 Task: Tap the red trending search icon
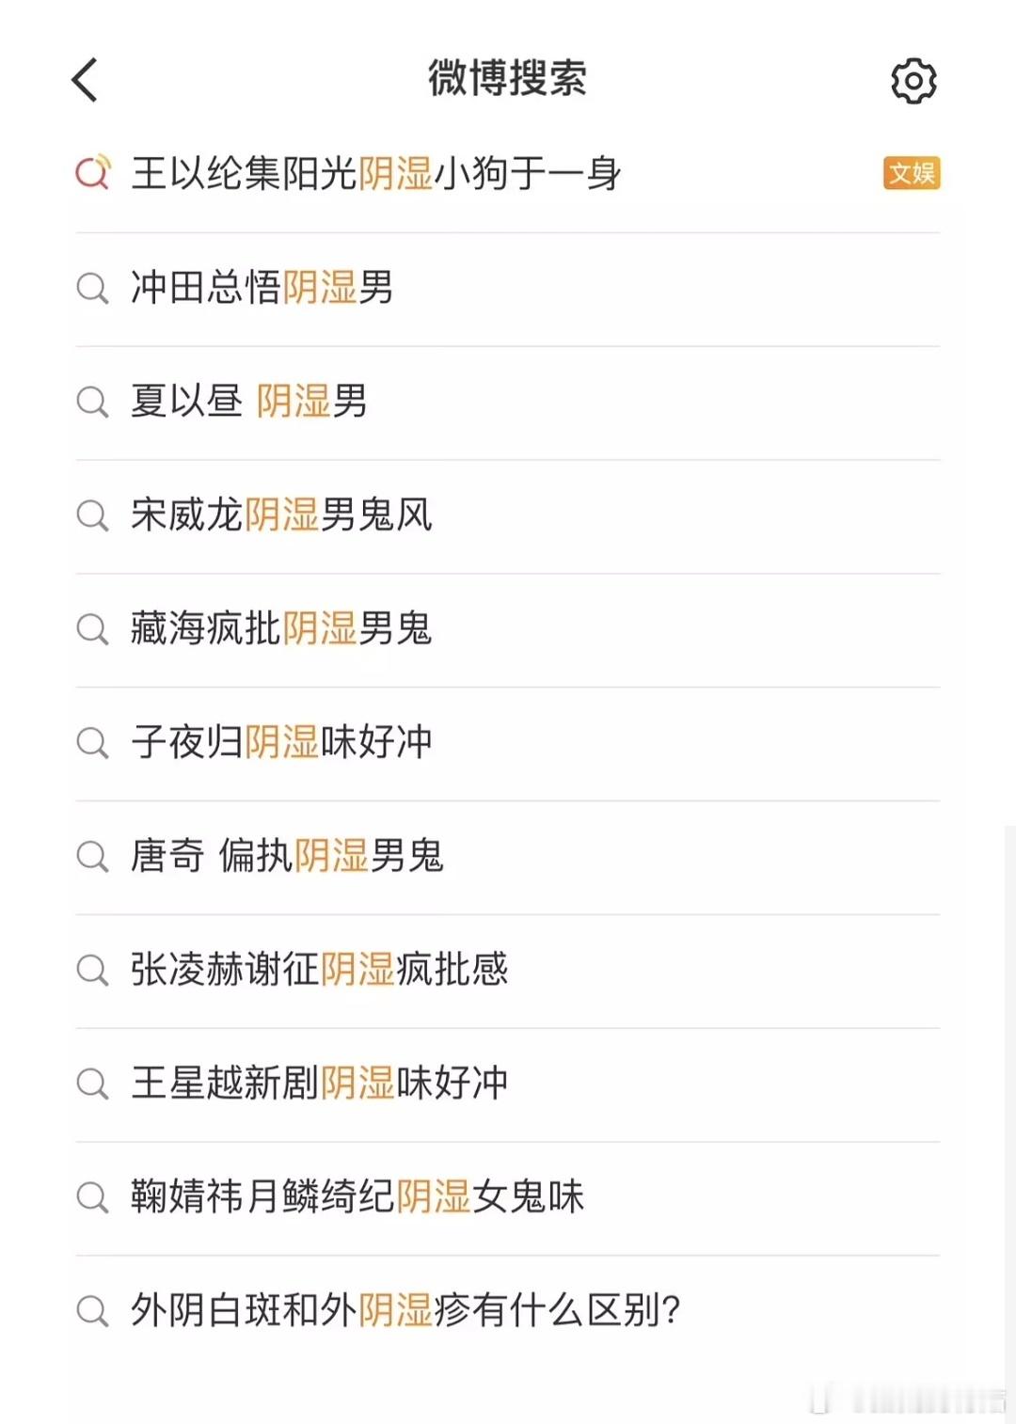point(93,173)
